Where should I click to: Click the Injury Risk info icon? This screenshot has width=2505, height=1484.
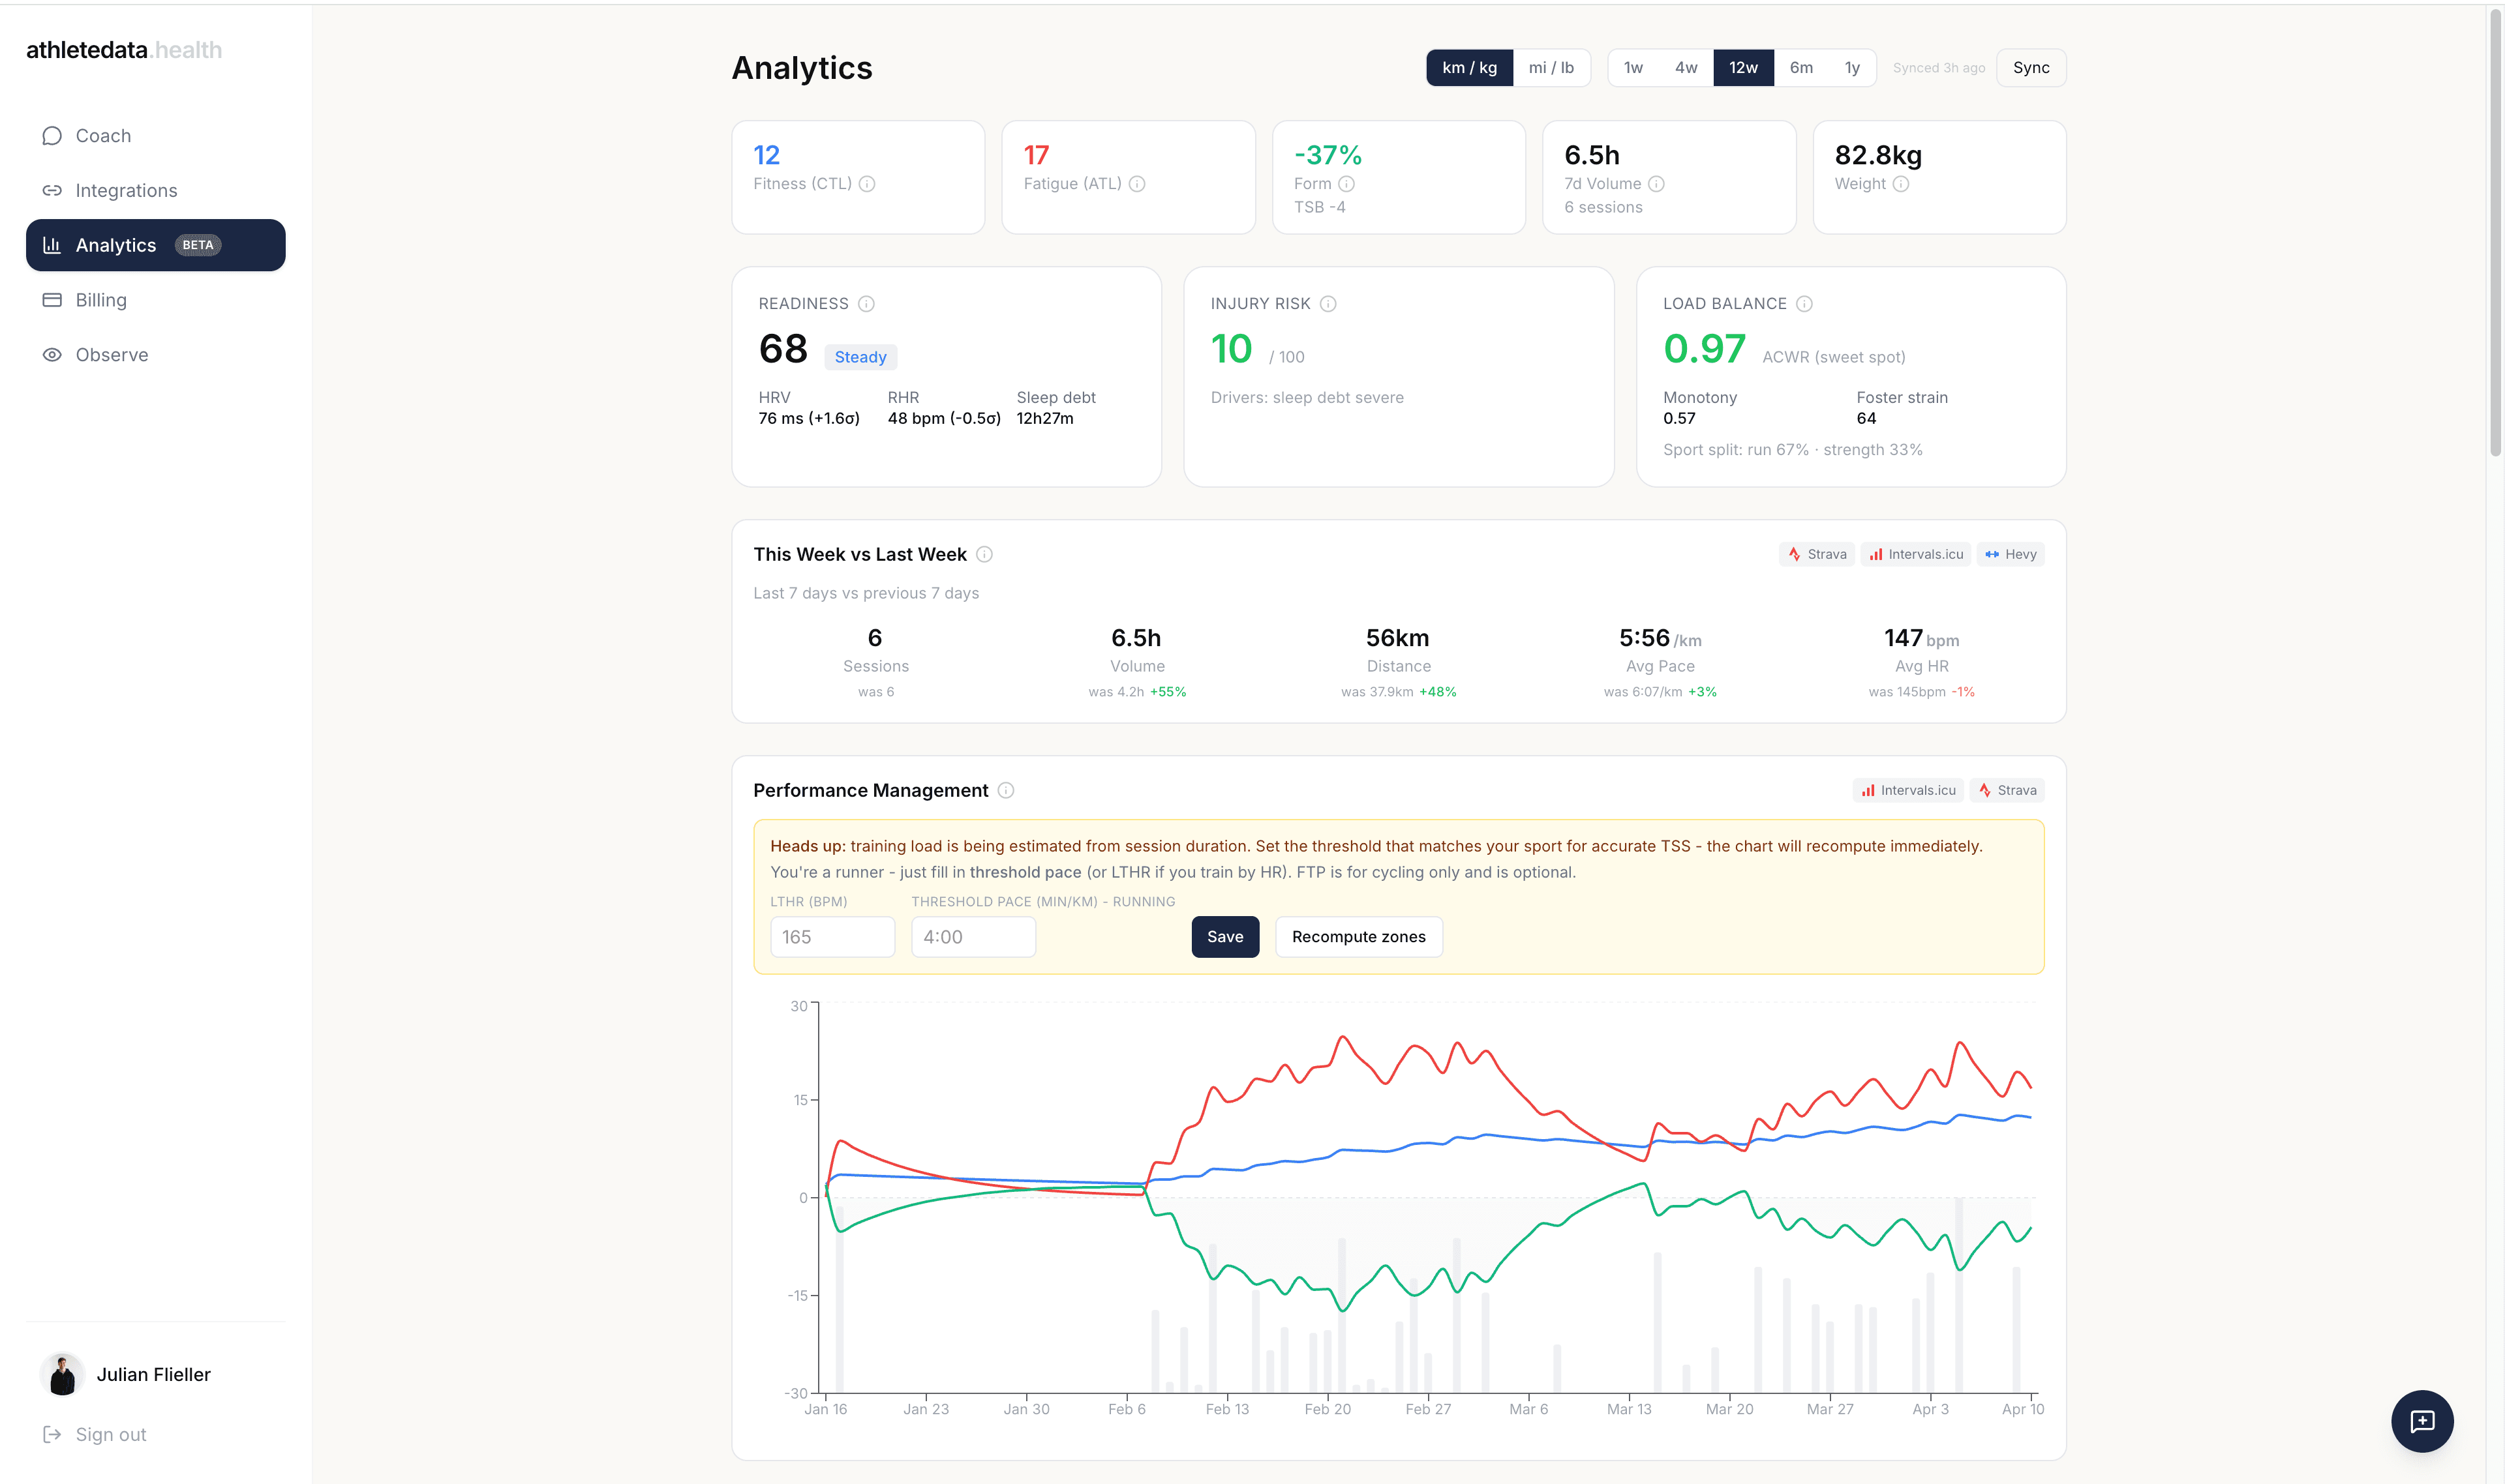(x=1328, y=303)
